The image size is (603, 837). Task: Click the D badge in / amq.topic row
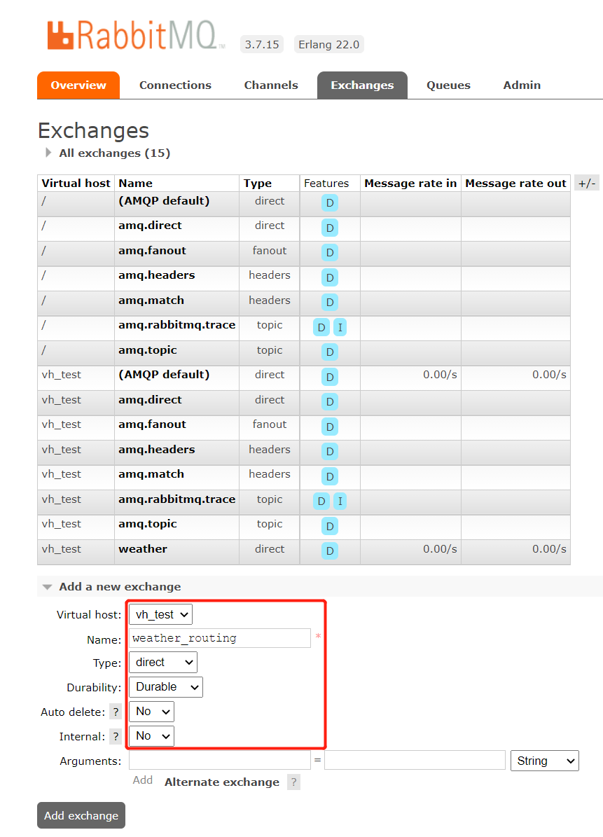(330, 352)
